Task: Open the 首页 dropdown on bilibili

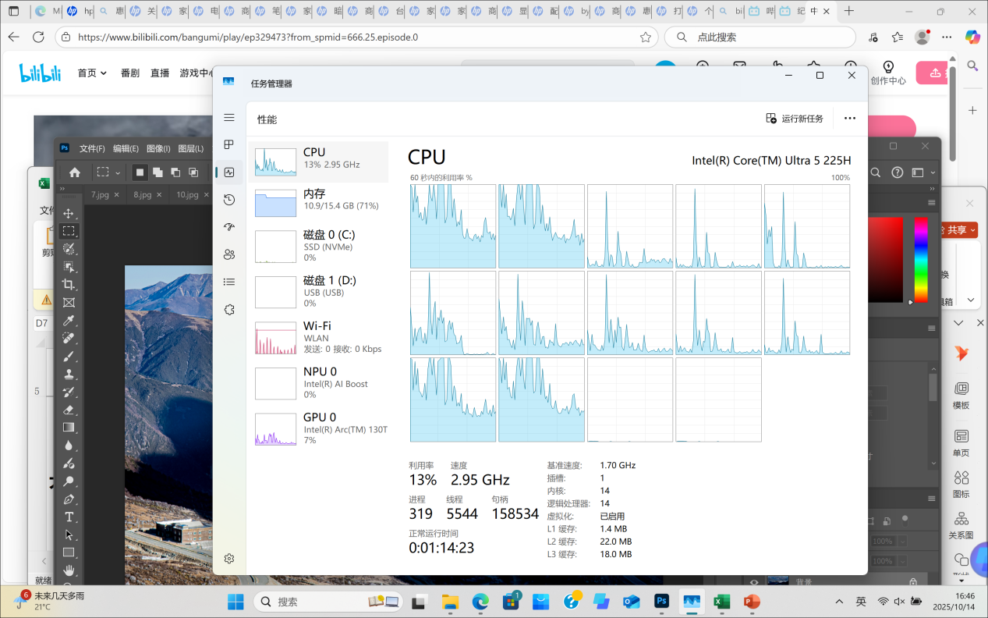Action: 92,73
